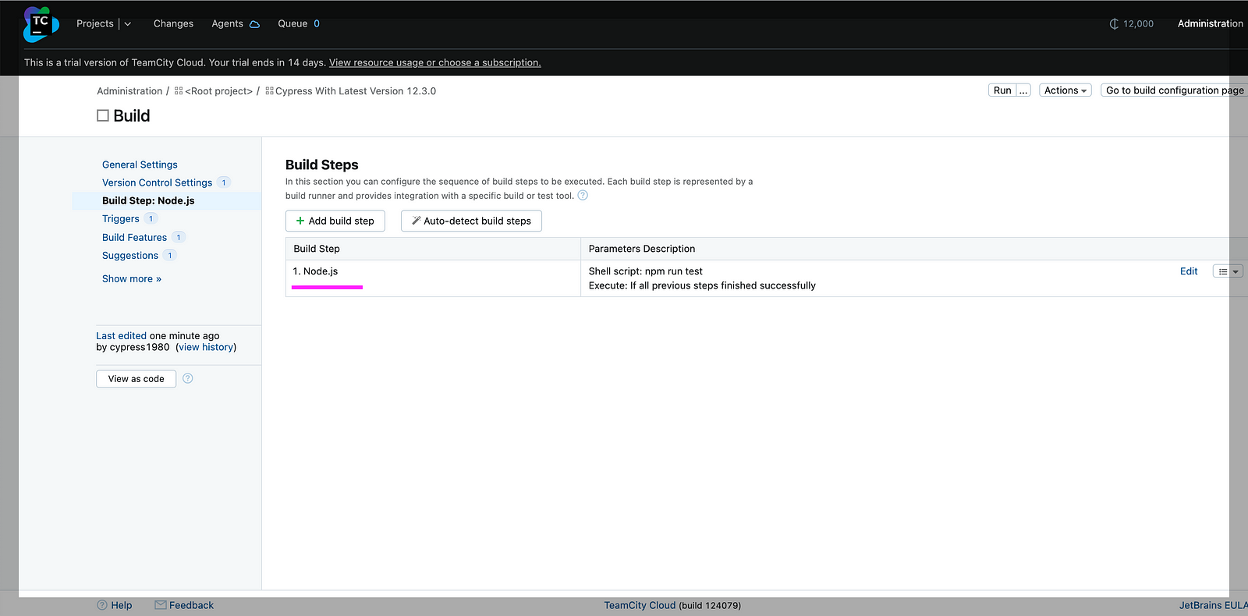
Task: Click Go to build configuration page
Action: [1174, 90]
